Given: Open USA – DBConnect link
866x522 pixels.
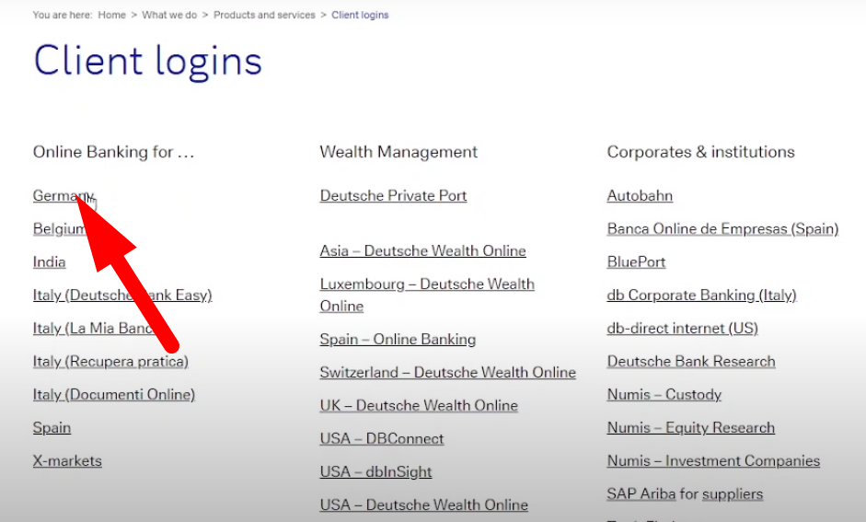Looking at the screenshot, I should click(382, 438).
